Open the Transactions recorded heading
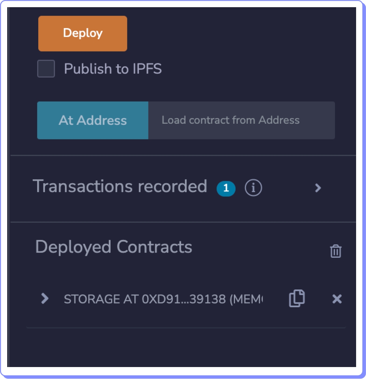The height and width of the screenshot is (379, 366). [x=119, y=187]
